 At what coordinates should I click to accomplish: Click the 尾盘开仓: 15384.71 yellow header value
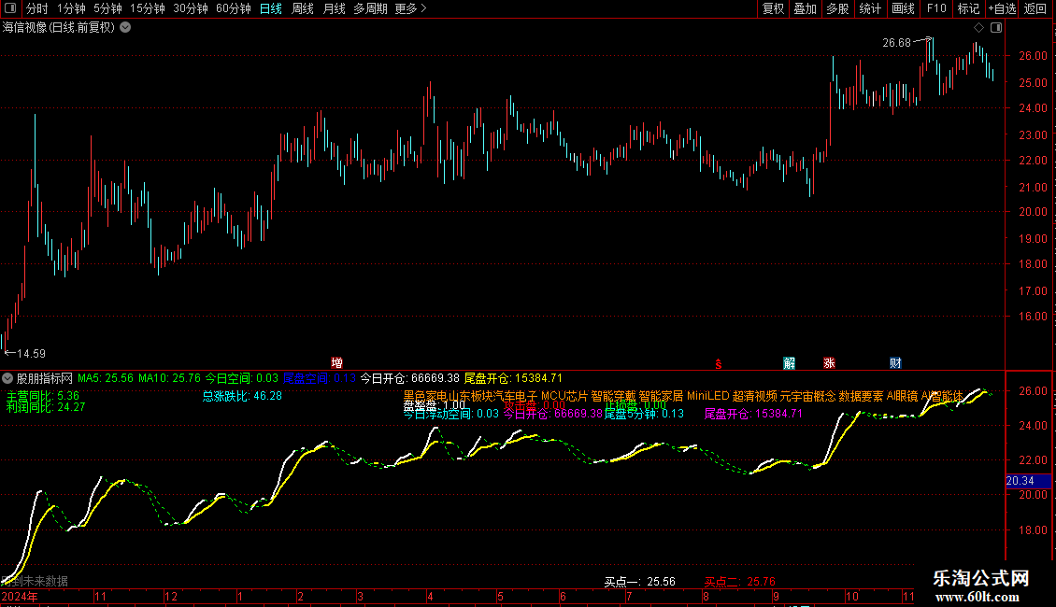(513, 378)
